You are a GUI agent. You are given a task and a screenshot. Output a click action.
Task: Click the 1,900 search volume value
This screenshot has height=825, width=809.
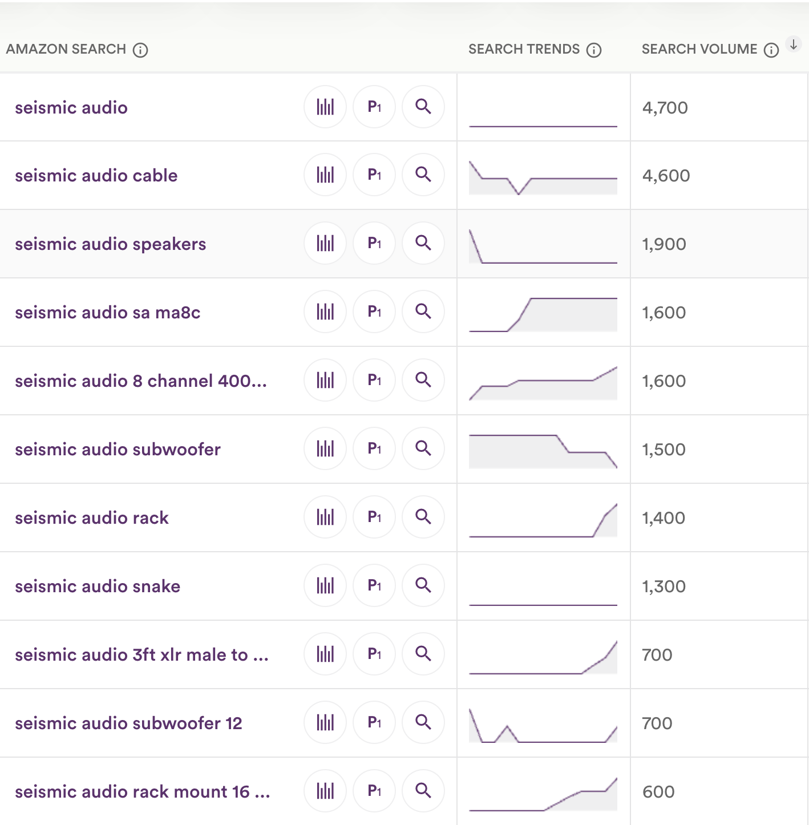click(x=664, y=244)
